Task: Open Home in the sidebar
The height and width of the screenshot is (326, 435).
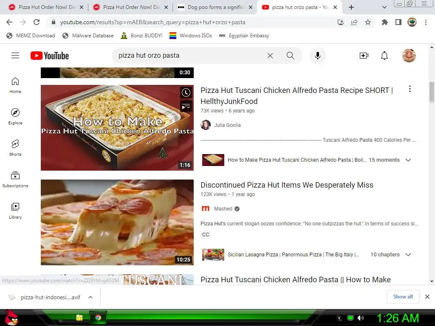Action: pyautogui.click(x=15, y=85)
